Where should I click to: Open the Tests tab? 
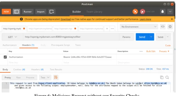click(x=78, y=45)
